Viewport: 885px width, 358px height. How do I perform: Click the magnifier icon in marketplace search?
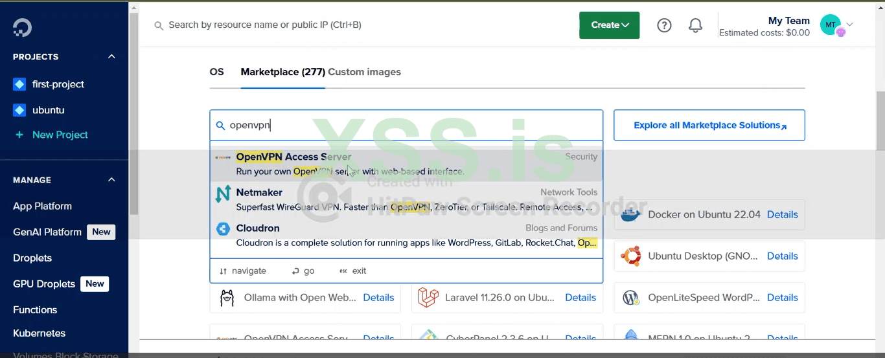coord(220,126)
